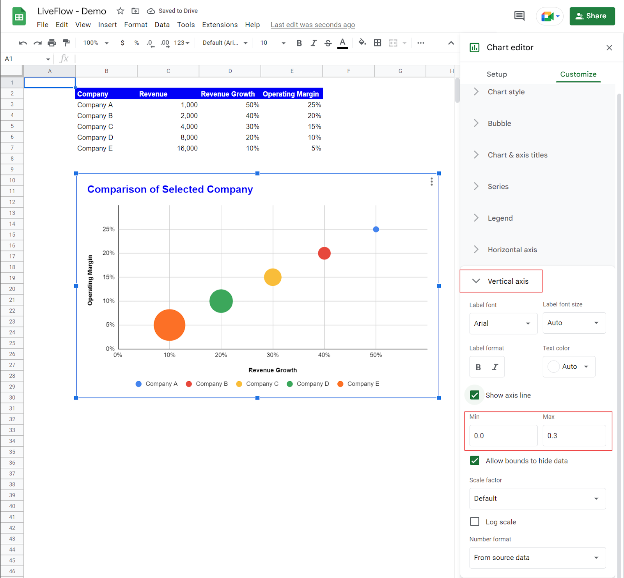Open Last edit was seconds ago link
The width and height of the screenshot is (624, 578).
point(313,25)
